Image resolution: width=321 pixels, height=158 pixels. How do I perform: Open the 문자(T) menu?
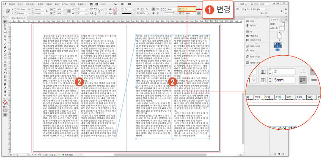coord(41,4)
